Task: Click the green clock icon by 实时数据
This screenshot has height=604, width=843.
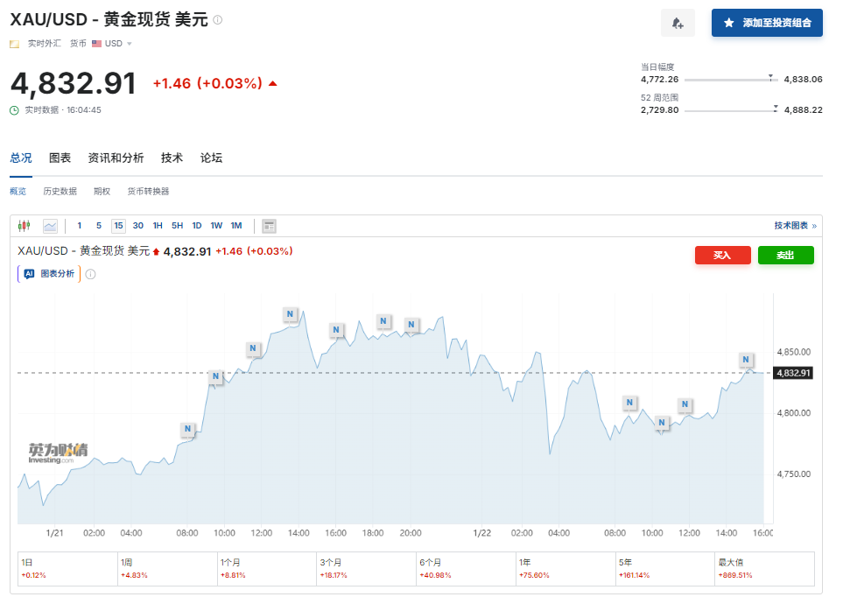Action: [14, 110]
